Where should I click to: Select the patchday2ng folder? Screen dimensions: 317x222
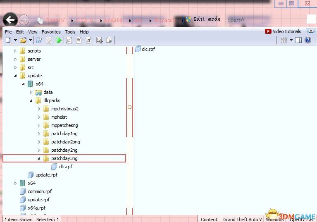(64, 150)
